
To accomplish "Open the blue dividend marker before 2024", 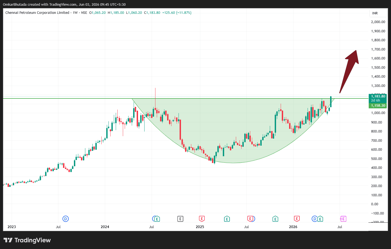I will 65,219.
